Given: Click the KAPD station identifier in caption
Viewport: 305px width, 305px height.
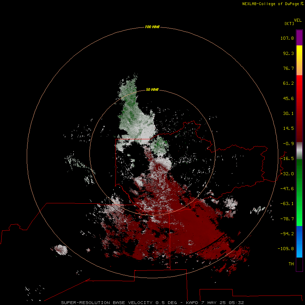Looking at the screenshot, I should tap(192, 303).
